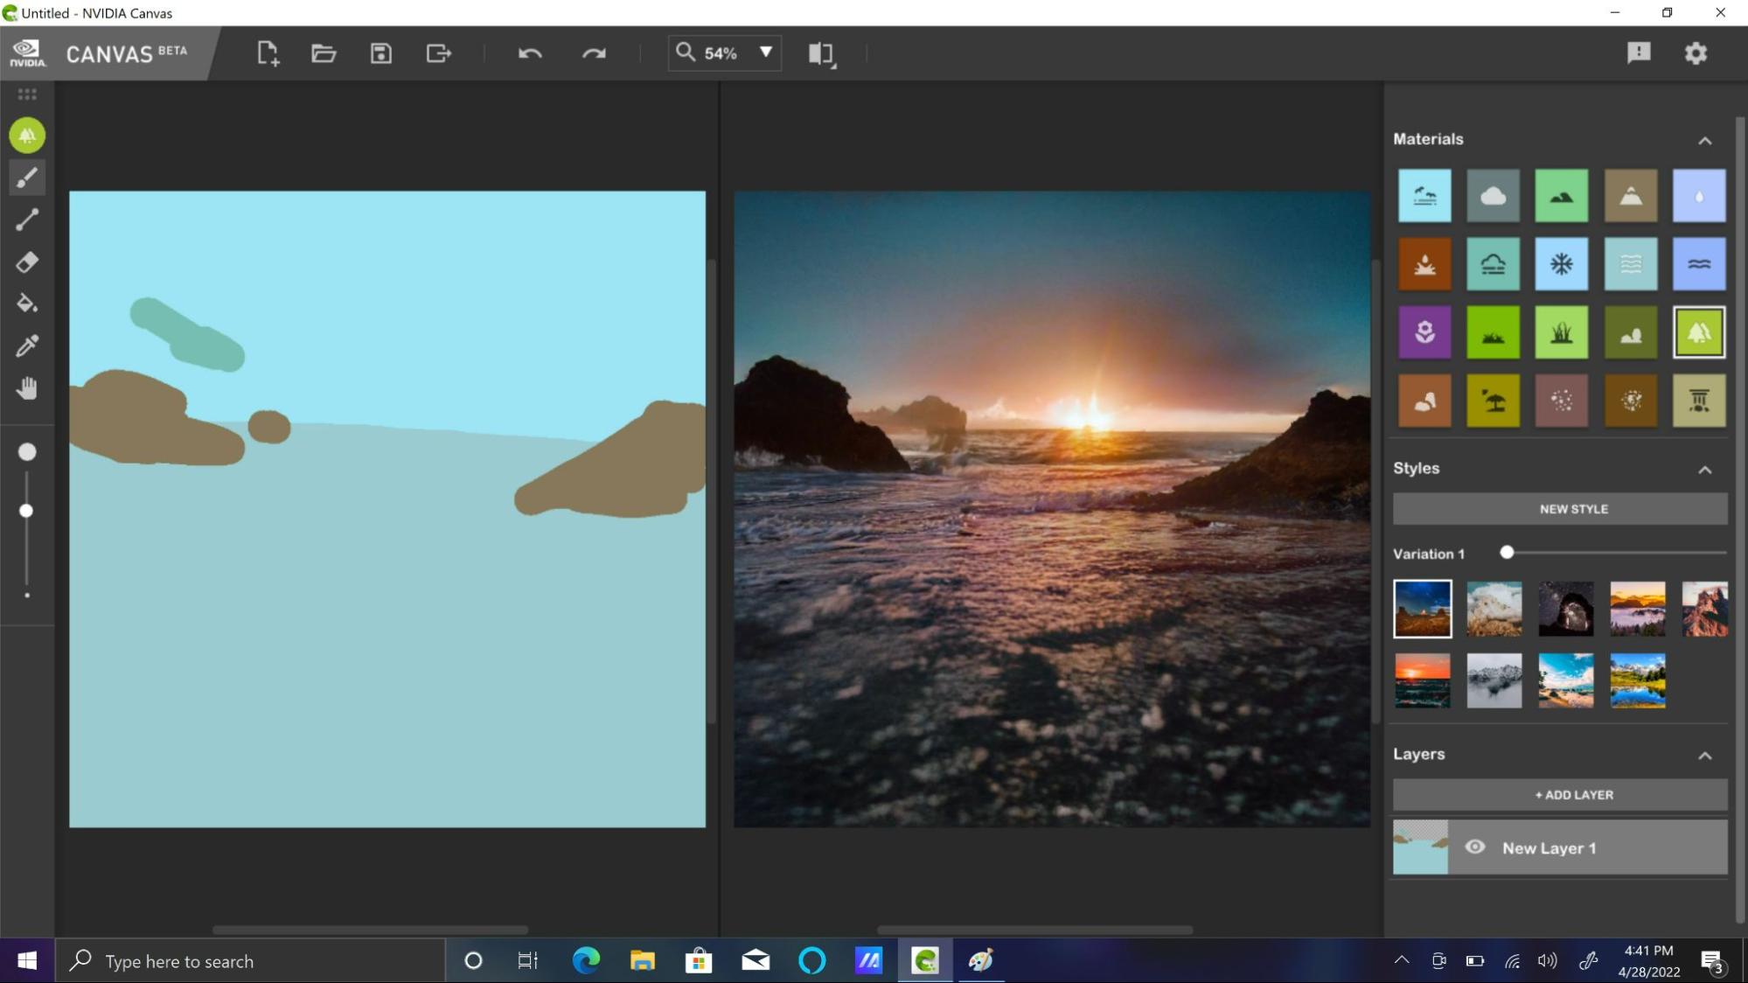Open the zoom percentage dropdown

[x=765, y=52]
